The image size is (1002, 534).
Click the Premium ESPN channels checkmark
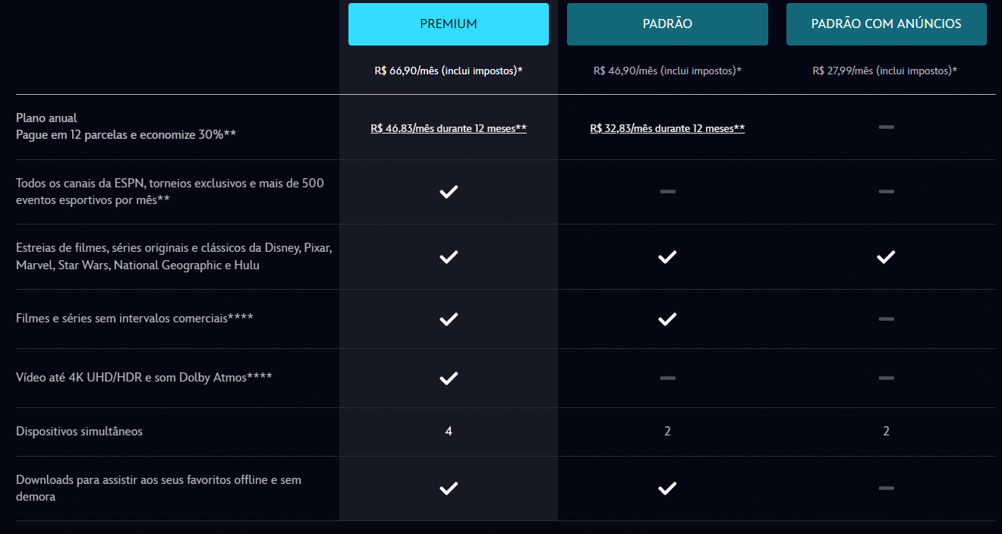click(448, 191)
